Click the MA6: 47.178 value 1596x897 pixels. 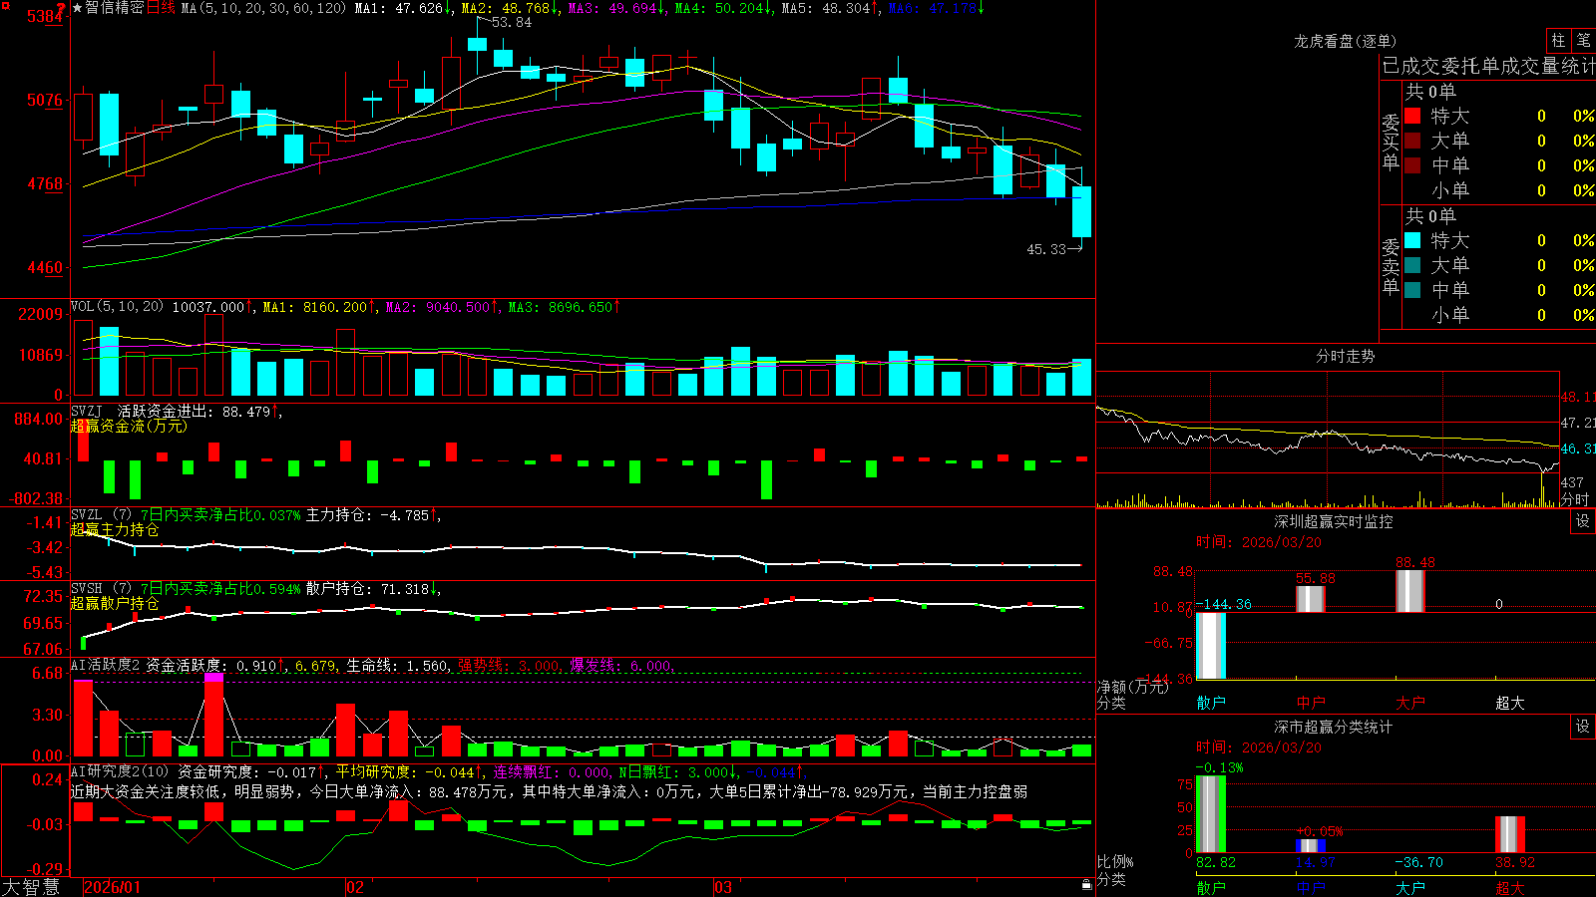point(937,8)
